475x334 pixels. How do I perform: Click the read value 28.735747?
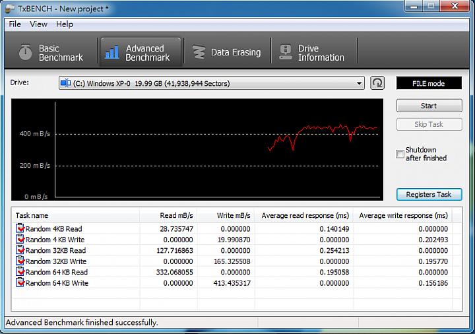[x=176, y=229]
